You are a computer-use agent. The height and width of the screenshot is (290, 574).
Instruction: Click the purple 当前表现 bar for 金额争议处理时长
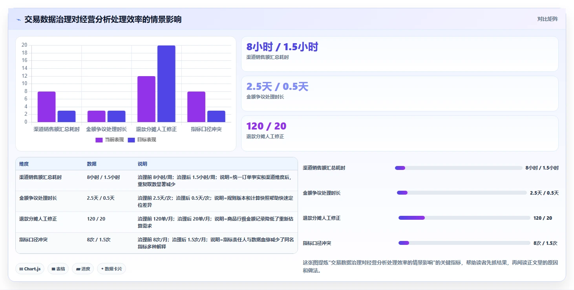click(97, 116)
